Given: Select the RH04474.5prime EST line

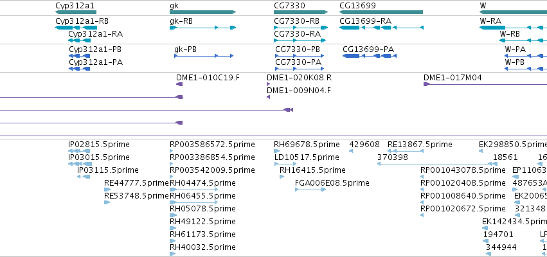Looking at the screenshot, I should (193, 190).
